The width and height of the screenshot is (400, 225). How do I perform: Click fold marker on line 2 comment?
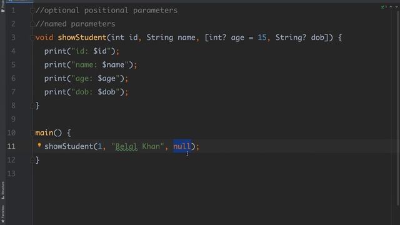click(32, 24)
